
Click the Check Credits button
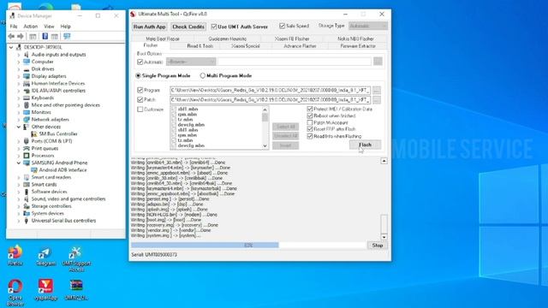click(188, 27)
